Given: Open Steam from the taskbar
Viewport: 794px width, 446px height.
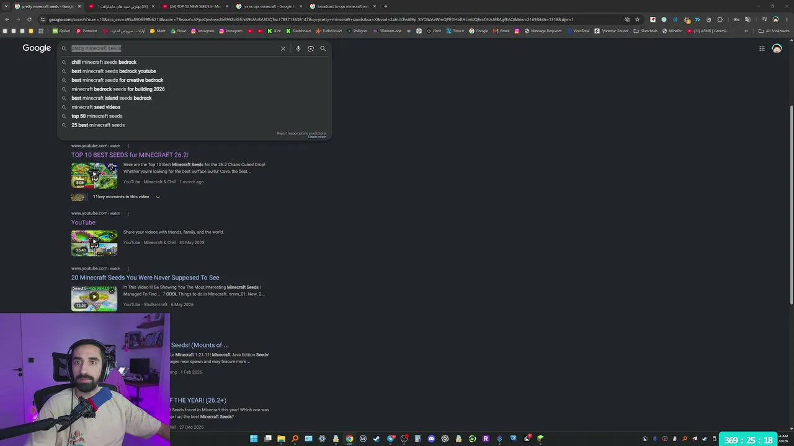Looking at the screenshot, I should (377, 439).
